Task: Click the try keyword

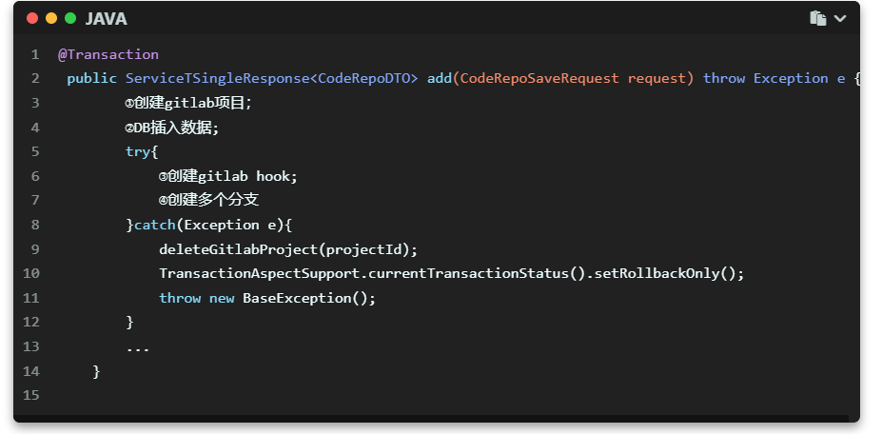Action: [138, 152]
